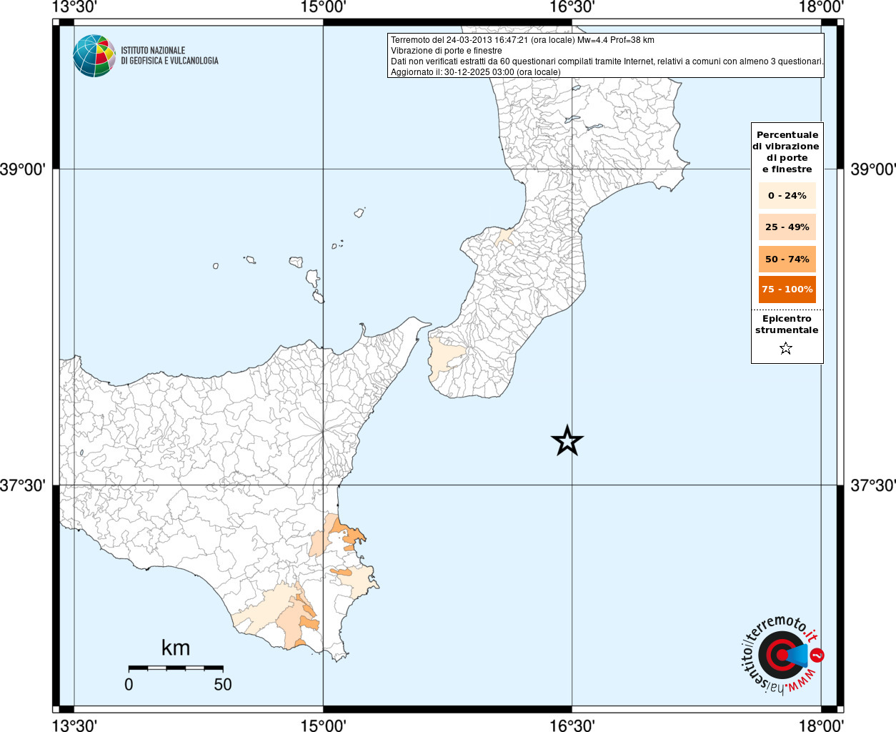896x732 pixels.
Task: Click the '50' scale bar value
Action: (223, 685)
